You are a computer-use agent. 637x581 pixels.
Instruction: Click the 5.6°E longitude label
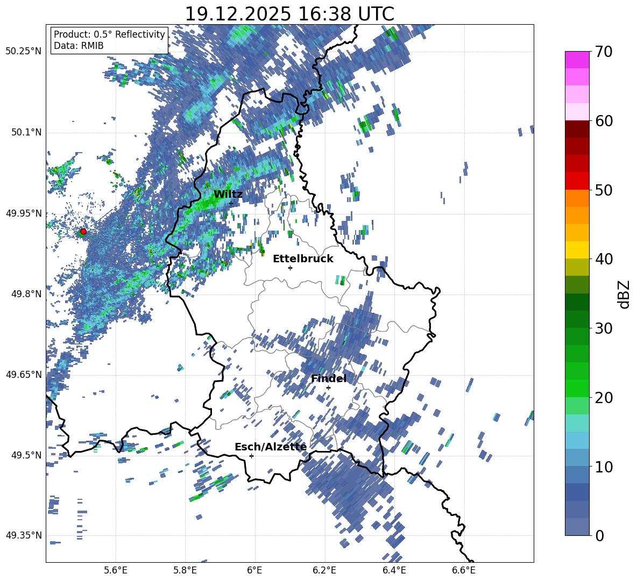tap(116, 570)
